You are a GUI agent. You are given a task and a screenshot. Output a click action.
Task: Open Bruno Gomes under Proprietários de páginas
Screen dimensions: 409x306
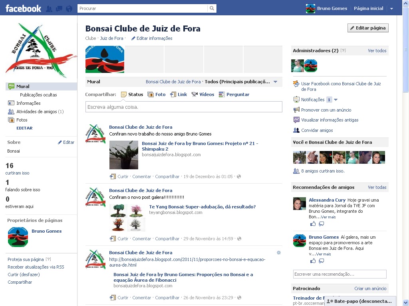coord(46,231)
